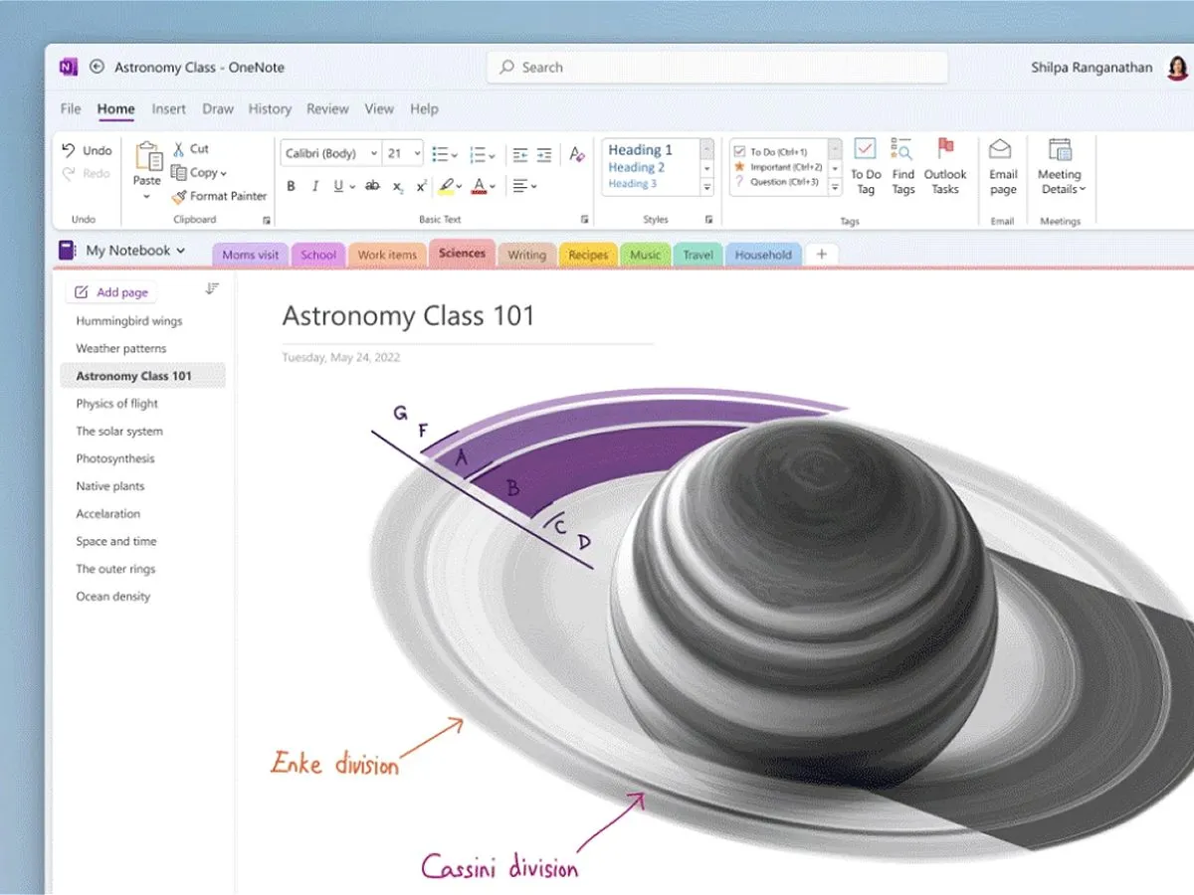Click the OneNote app logo
The height and width of the screenshot is (895, 1194).
[x=69, y=68]
